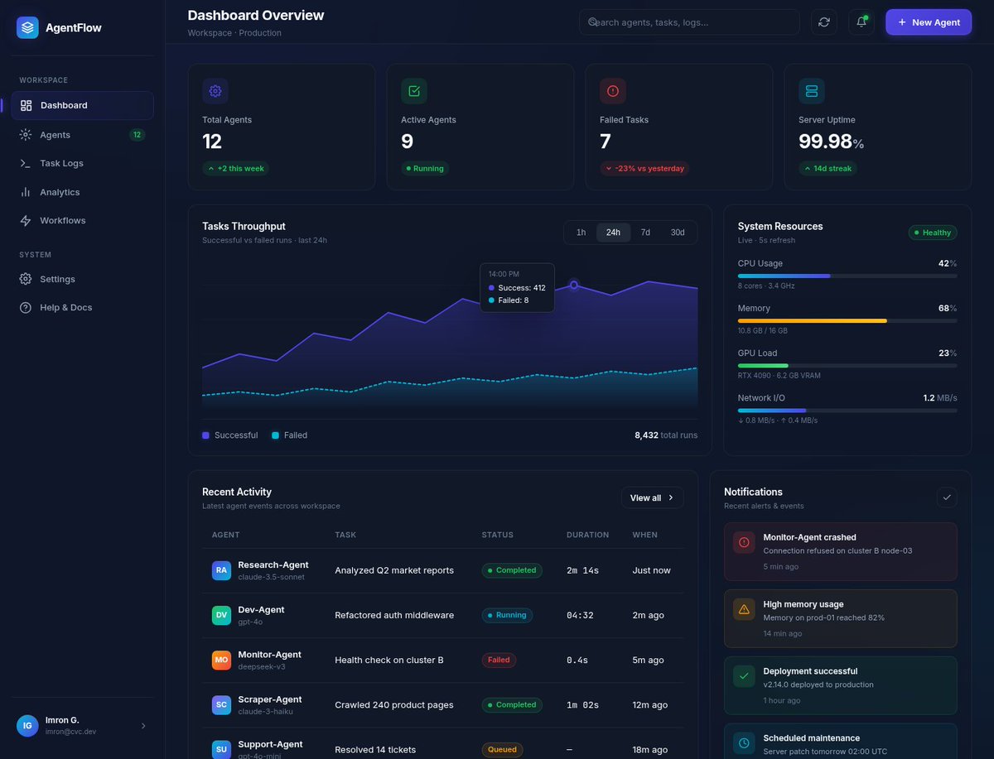The width and height of the screenshot is (994, 759).
Task: Open Workflows in the sidebar
Action: tap(82, 220)
